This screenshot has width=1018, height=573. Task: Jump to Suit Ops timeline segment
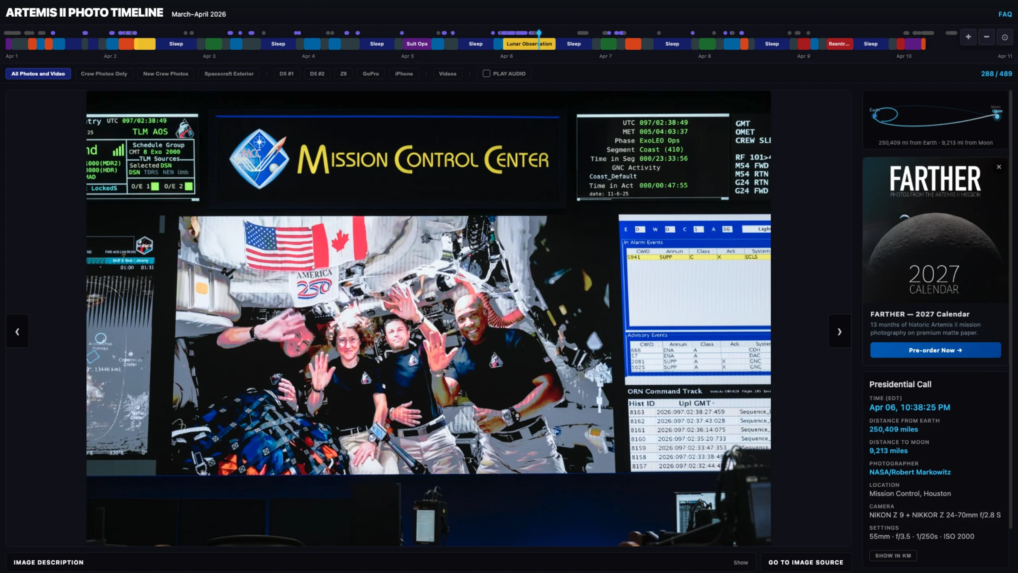pyautogui.click(x=417, y=44)
